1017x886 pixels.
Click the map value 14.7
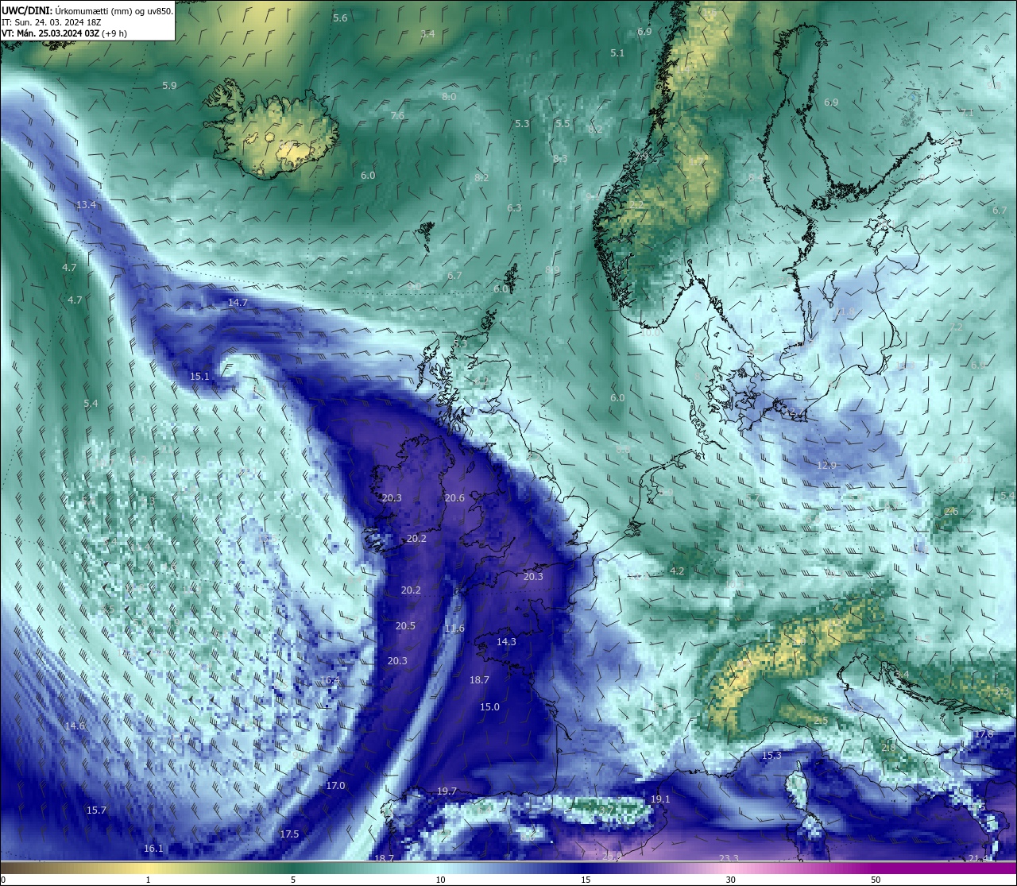pyautogui.click(x=238, y=302)
